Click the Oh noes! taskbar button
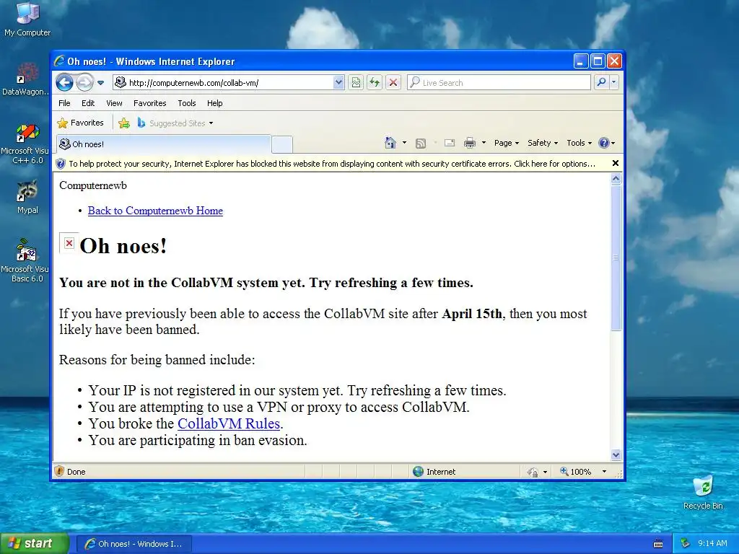The height and width of the screenshot is (554, 739). [x=134, y=544]
